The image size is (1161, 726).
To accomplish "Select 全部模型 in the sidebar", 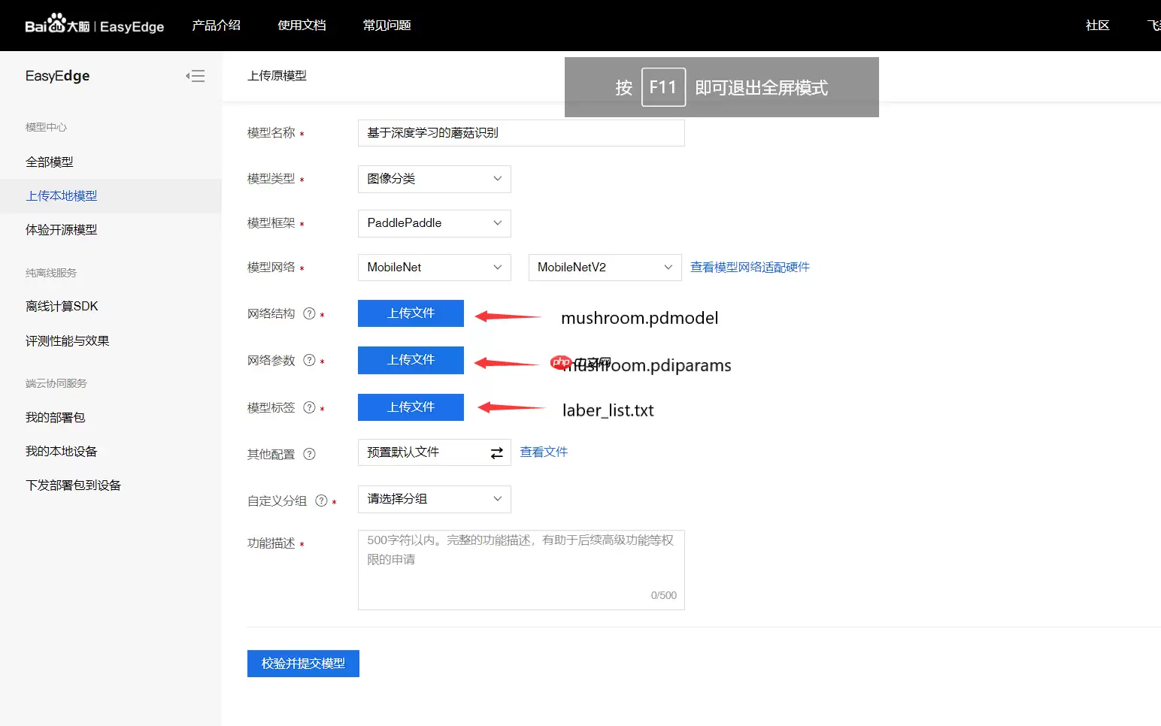I will pyautogui.click(x=50, y=161).
